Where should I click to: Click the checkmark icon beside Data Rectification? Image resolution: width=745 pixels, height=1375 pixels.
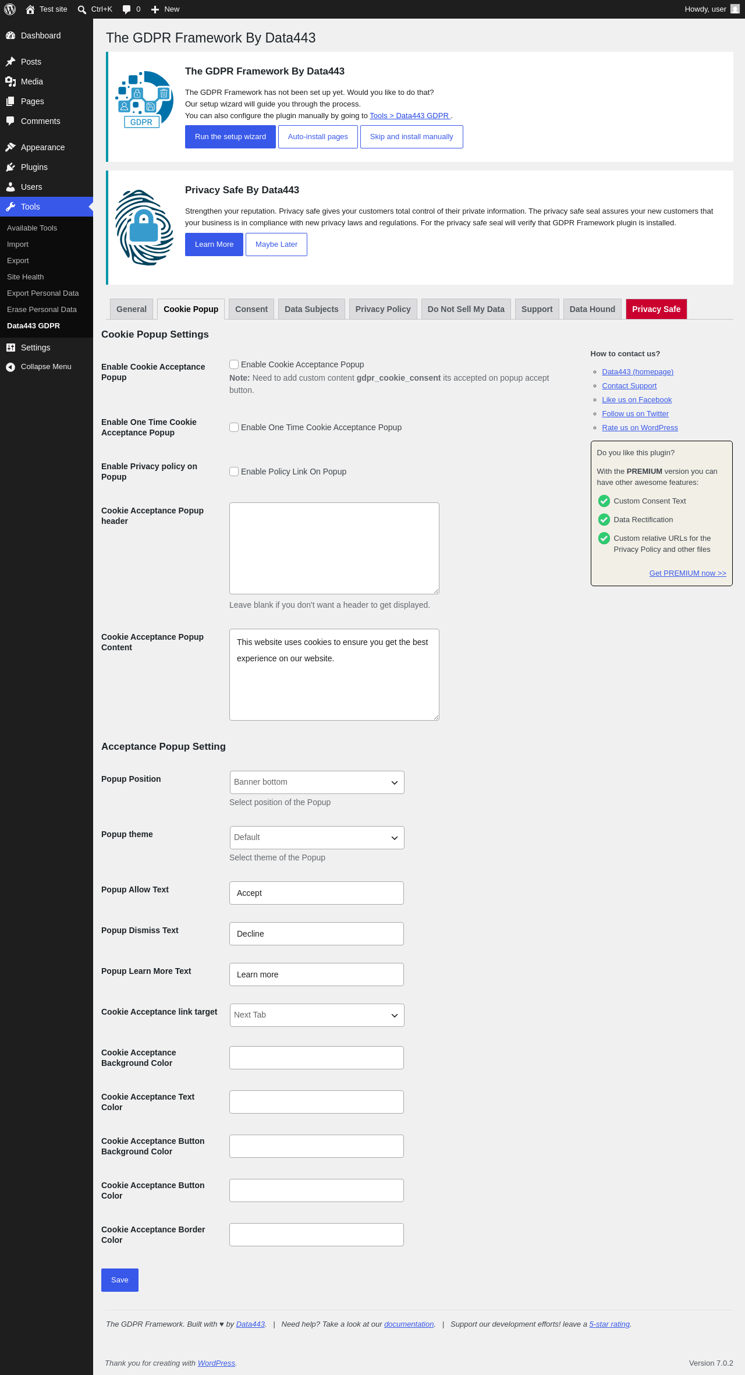coord(604,520)
